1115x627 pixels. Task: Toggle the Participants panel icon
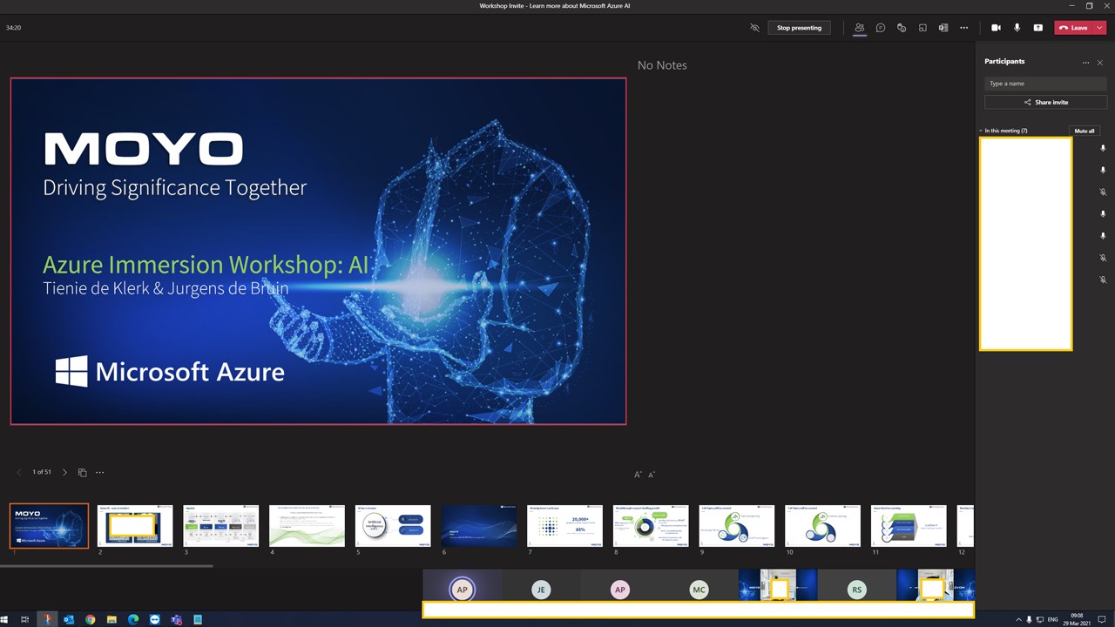pyautogui.click(x=859, y=28)
